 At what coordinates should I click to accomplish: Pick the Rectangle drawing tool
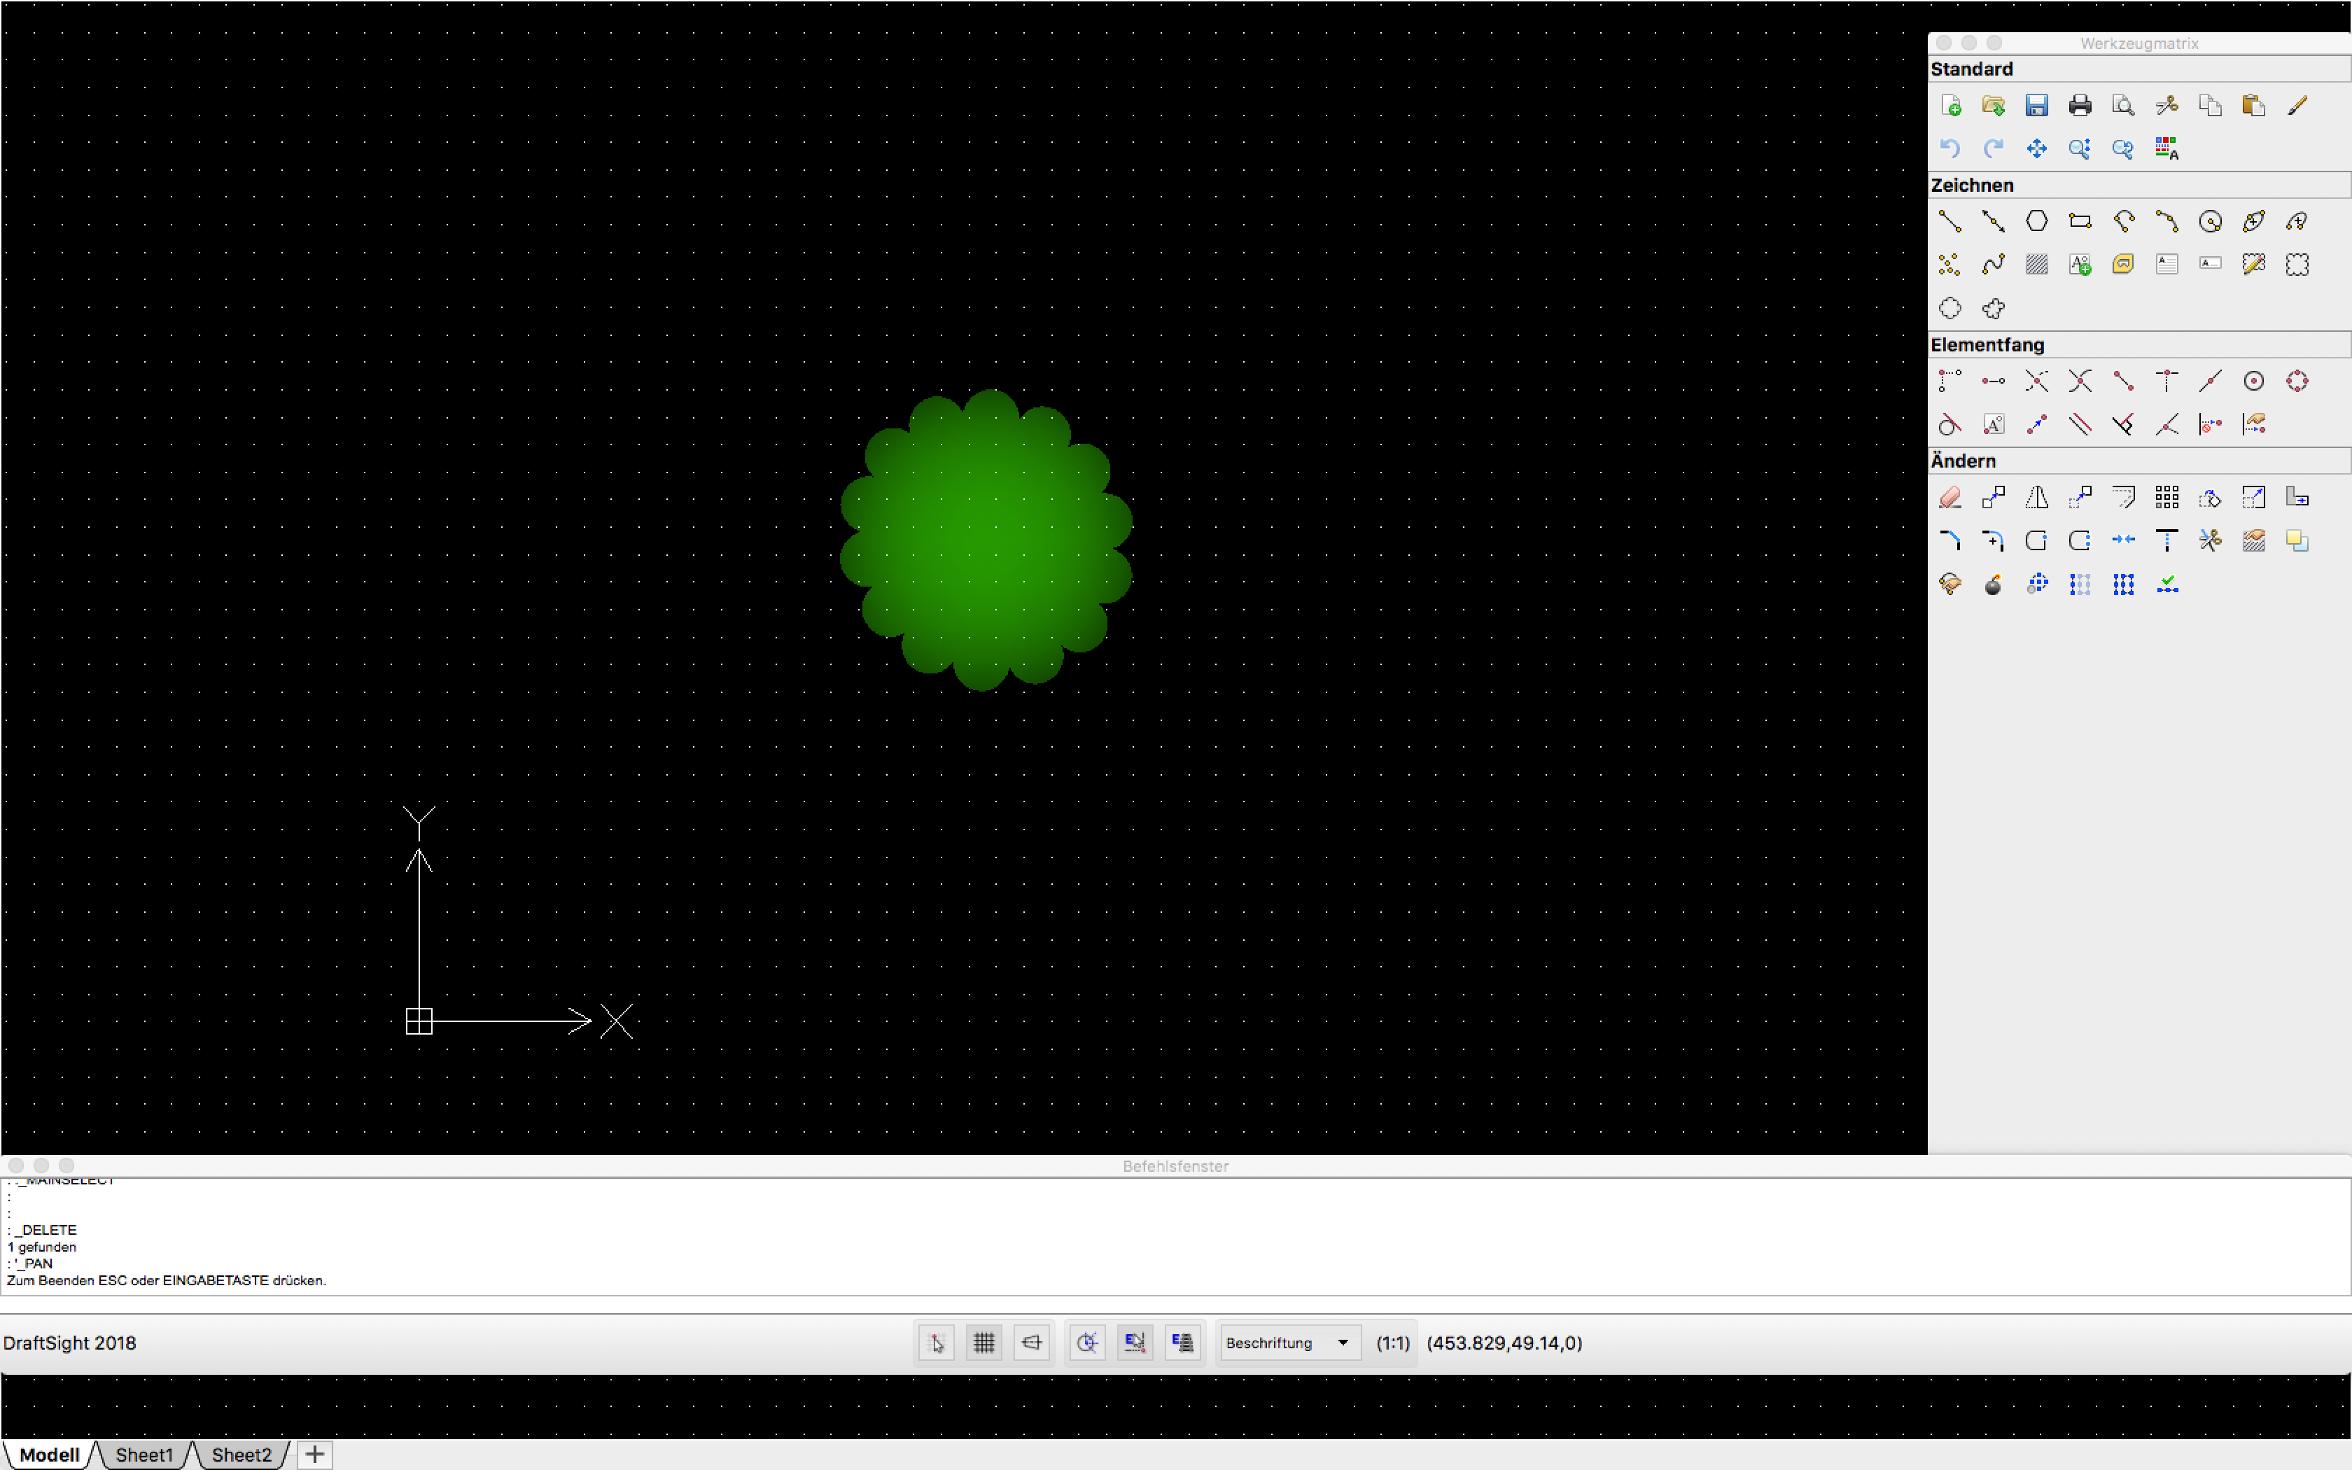(x=2080, y=222)
